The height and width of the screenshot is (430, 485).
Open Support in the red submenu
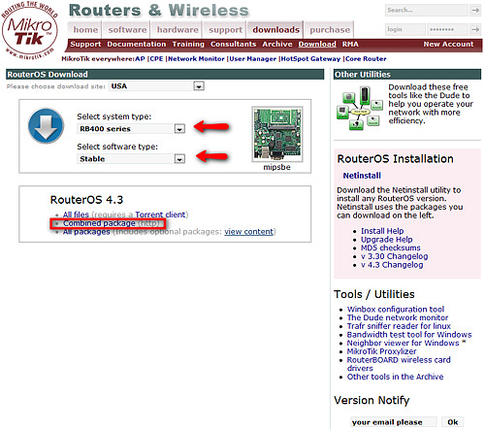[x=85, y=44]
